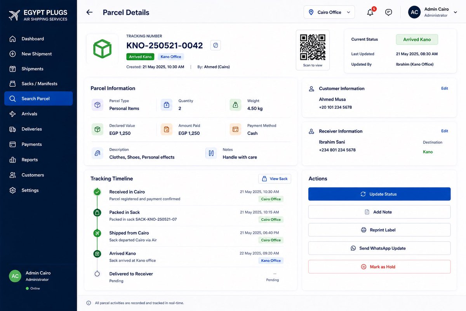Image resolution: width=466 pixels, height=311 pixels.
Task: Click the Amount Paid icon
Action: pyautogui.click(x=167, y=129)
